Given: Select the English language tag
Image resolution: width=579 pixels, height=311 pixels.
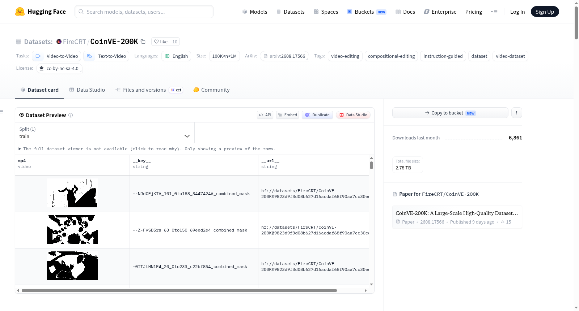Looking at the screenshot, I should (x=176, y=56).
